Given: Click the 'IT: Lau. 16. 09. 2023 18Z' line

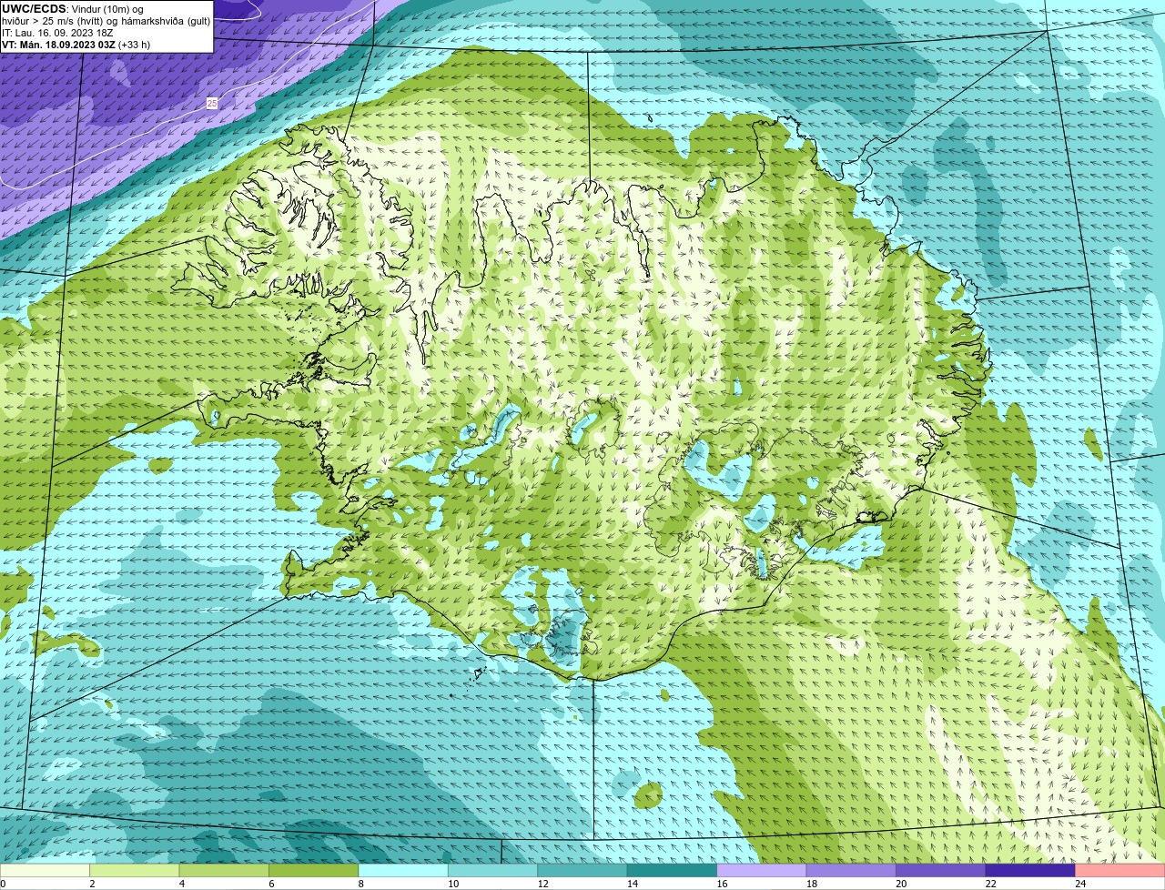Looking at the screenshot, I should pos(57,33).
